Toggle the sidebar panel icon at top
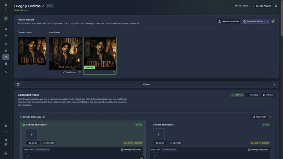The height and width of the screenshot is (159, 283). pyautogui.click(x=6, y=5)
